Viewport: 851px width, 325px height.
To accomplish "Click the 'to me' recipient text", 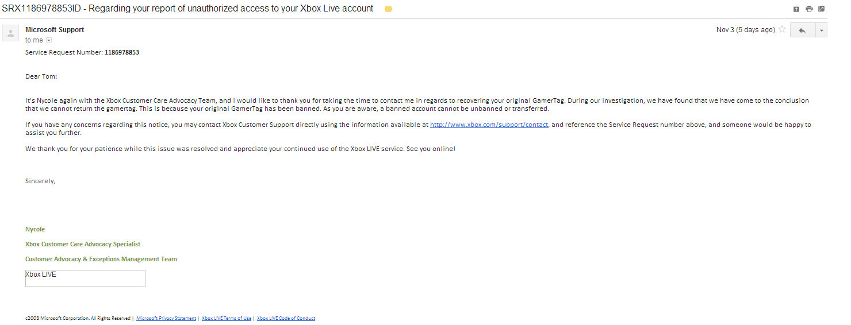I will coord(34,40).
